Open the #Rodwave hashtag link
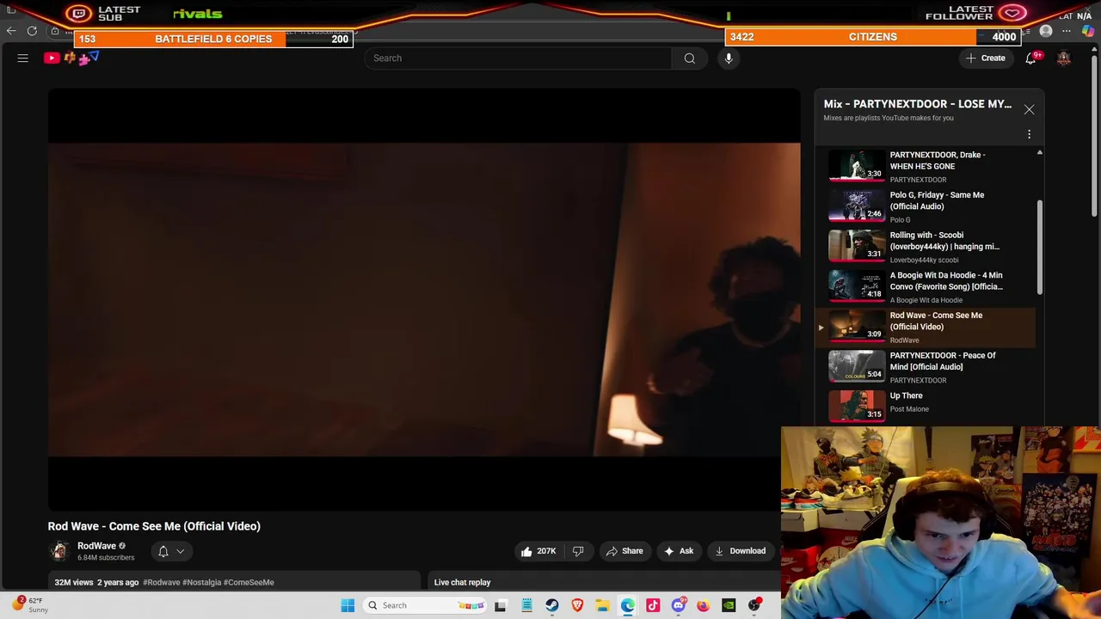Image resolution: width=1101 pixels, height=619 pixels. point(162,583)
